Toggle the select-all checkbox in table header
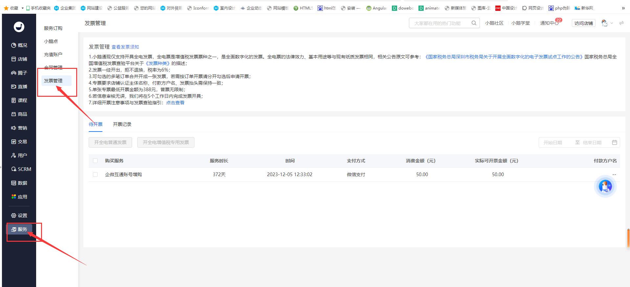Viewport: 630px width, 287px height. pos(95,161)
